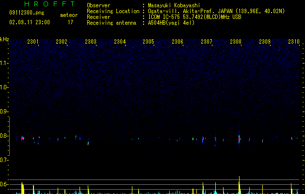The image size is (305, 194).
Task: Click the meteor count label
Action: click(x=69, y=15)
